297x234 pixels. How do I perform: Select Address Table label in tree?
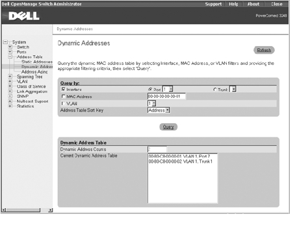coord(30,57)
